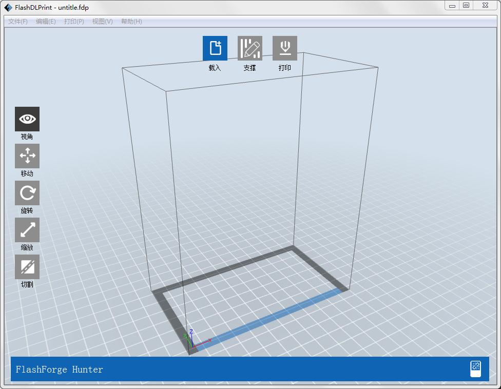Select the 切割 (Cut) tool
Screen dimensions: 501x389
[27, 267]
